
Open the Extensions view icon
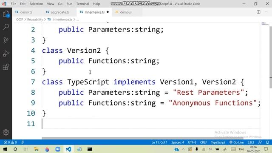pos(6,67)
